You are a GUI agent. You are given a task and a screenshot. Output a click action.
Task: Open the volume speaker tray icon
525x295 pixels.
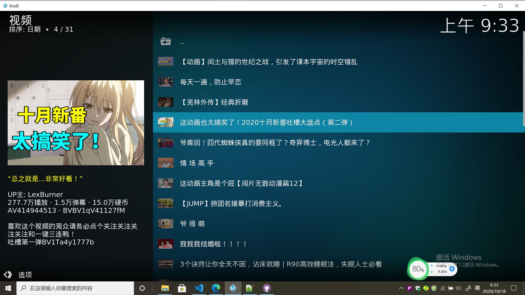point(459,288)
